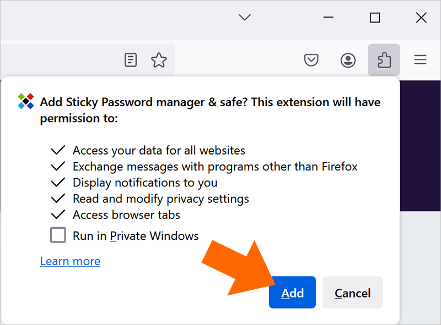Image resolution: width=441 pixels, height=325 pixels.
Task: Open the Learn more link
Action: [70, 261]
